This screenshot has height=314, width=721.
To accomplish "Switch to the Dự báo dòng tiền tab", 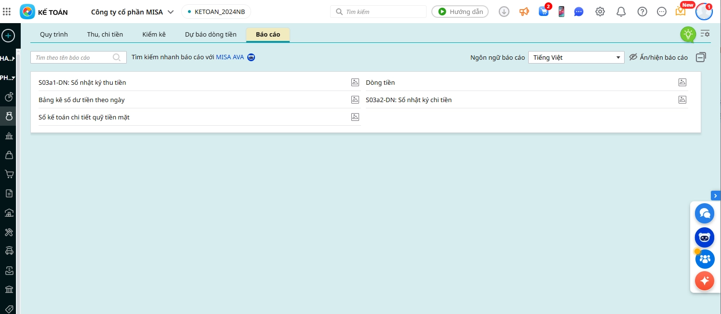I will point(211,35).
